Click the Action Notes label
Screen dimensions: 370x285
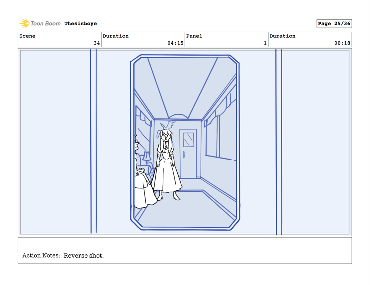pos(41,255)
